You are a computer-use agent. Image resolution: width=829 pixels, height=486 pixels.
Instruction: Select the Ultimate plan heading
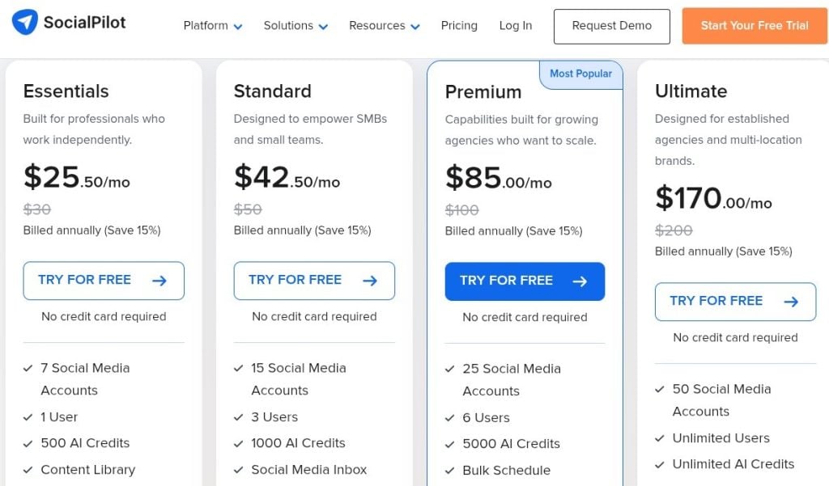pos(691,91)
